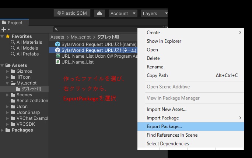Click magnifier icon beside All Models

coord(13,48)
